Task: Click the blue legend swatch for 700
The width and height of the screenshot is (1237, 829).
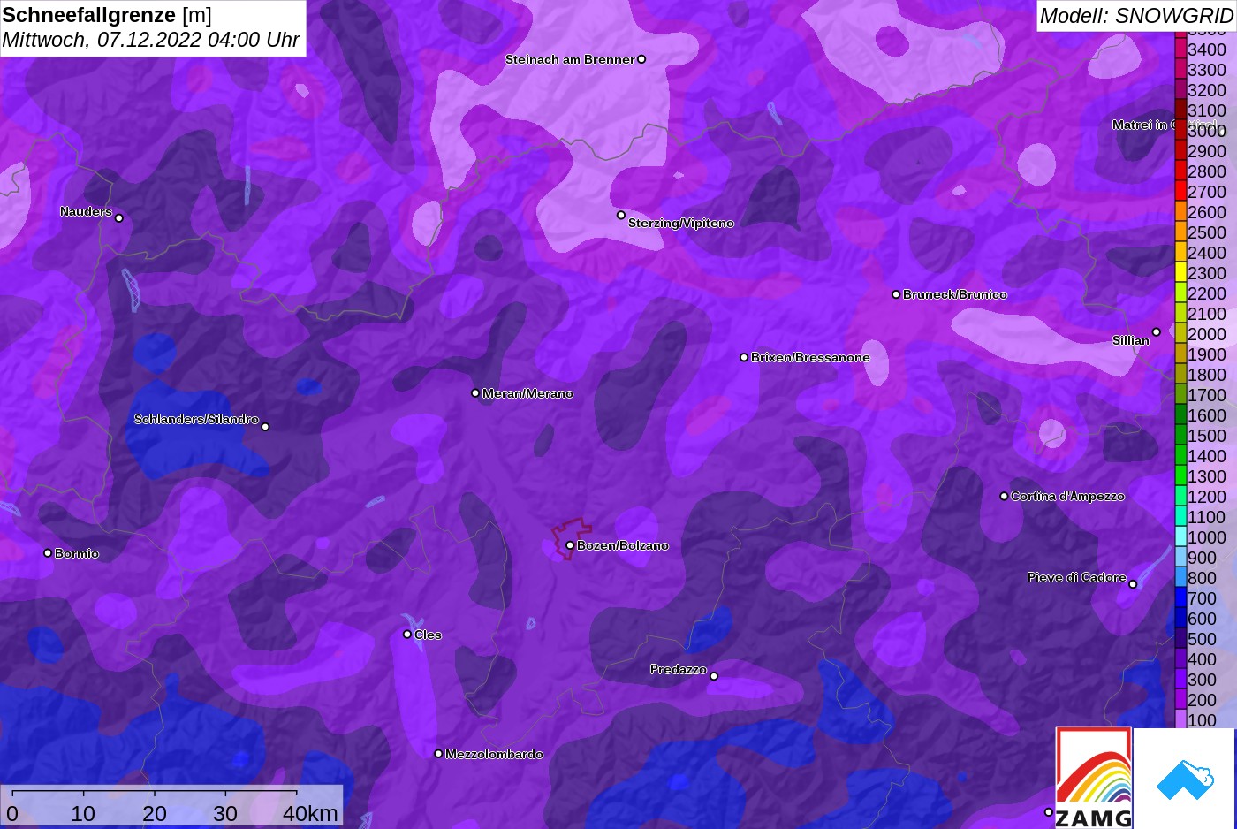Action: click(1180, 597)
